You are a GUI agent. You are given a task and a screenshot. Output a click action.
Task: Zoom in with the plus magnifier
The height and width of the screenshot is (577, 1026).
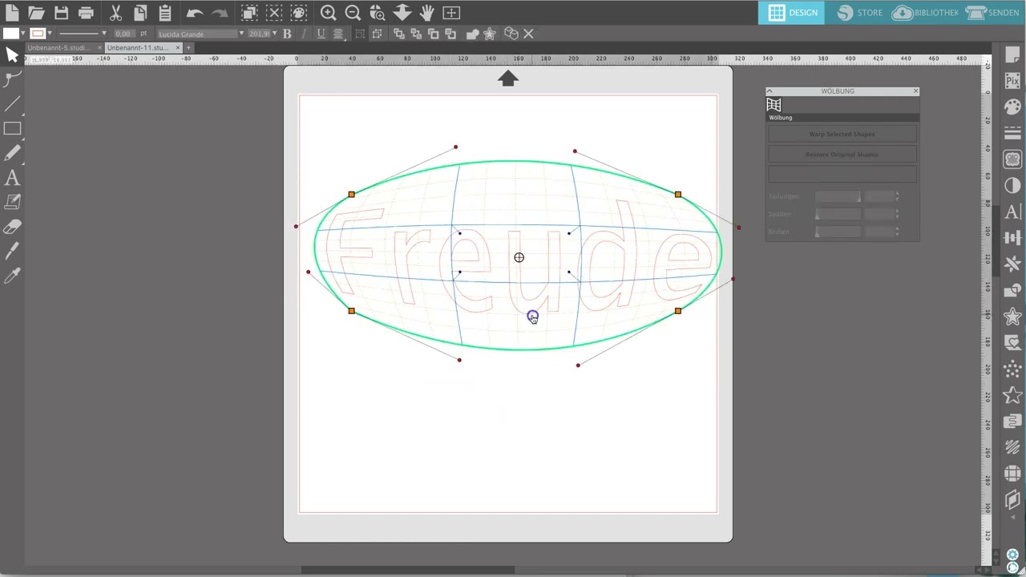pos(328,13)
